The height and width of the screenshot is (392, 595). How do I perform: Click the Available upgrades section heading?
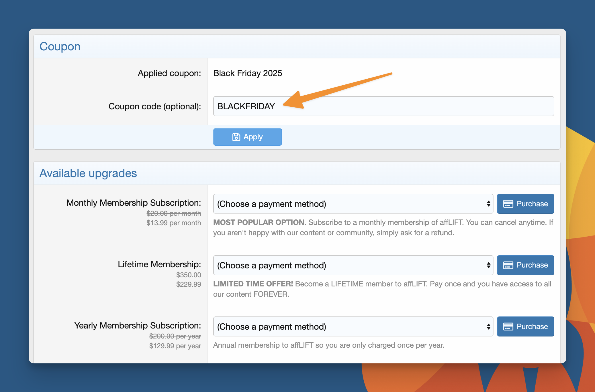(x=88, y=173)
